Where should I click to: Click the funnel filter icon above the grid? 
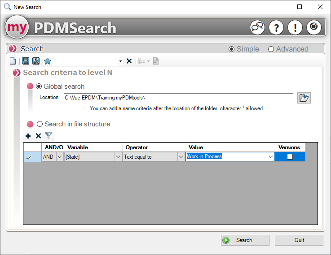[49, 136]
